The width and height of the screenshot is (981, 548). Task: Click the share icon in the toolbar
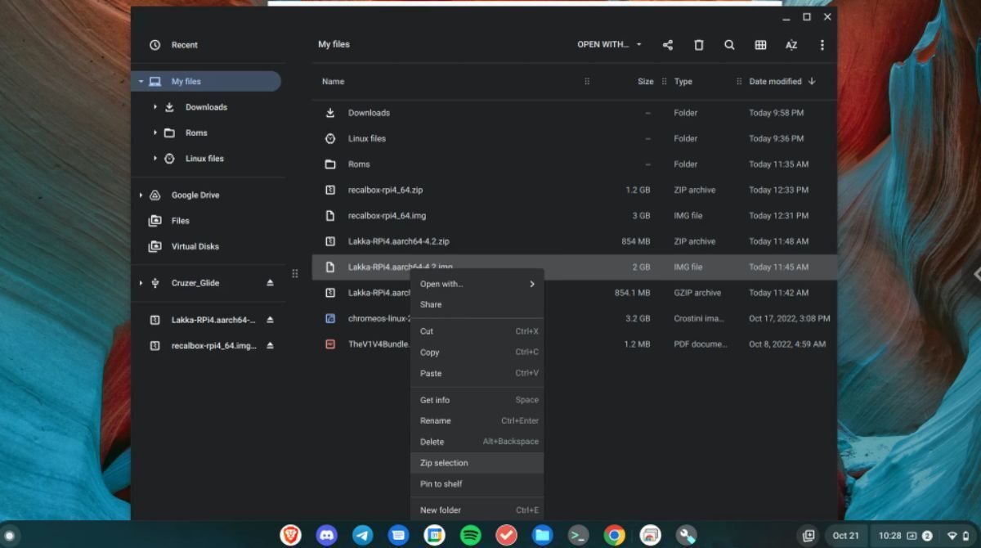(x=668, y=45)
